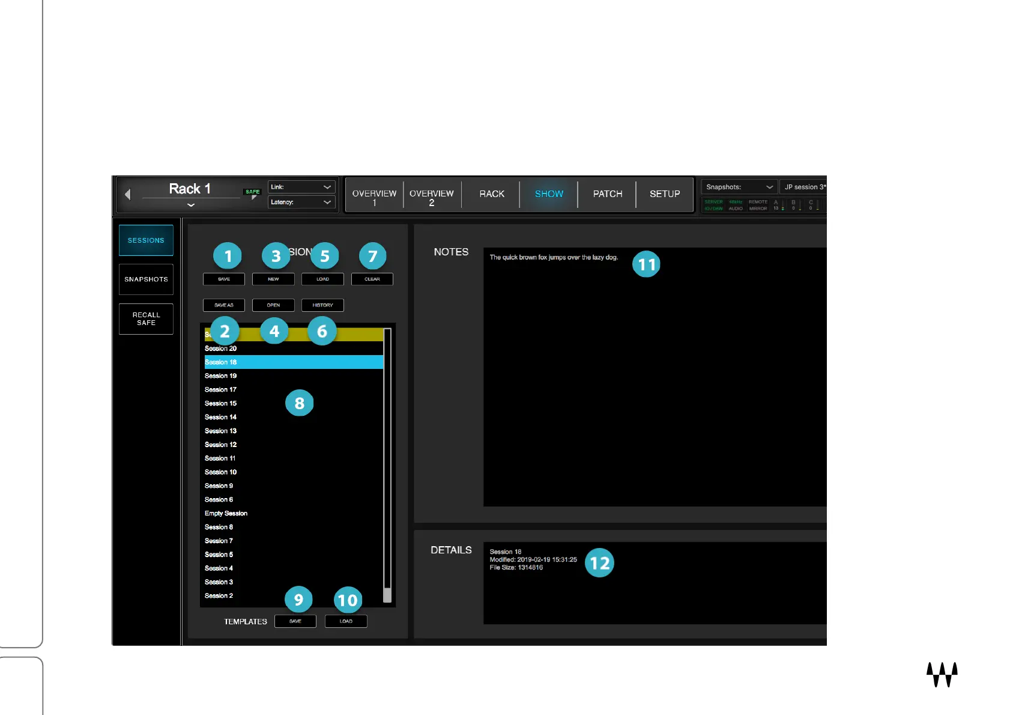Screen dimensions: 1010x715
Task: Select Session 12 in the list
Action: (x=294, y=445)
